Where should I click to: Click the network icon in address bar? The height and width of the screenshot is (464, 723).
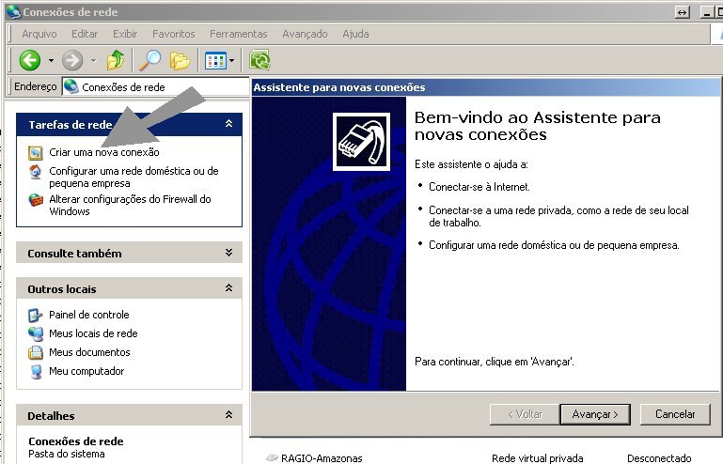coord(71,86)
